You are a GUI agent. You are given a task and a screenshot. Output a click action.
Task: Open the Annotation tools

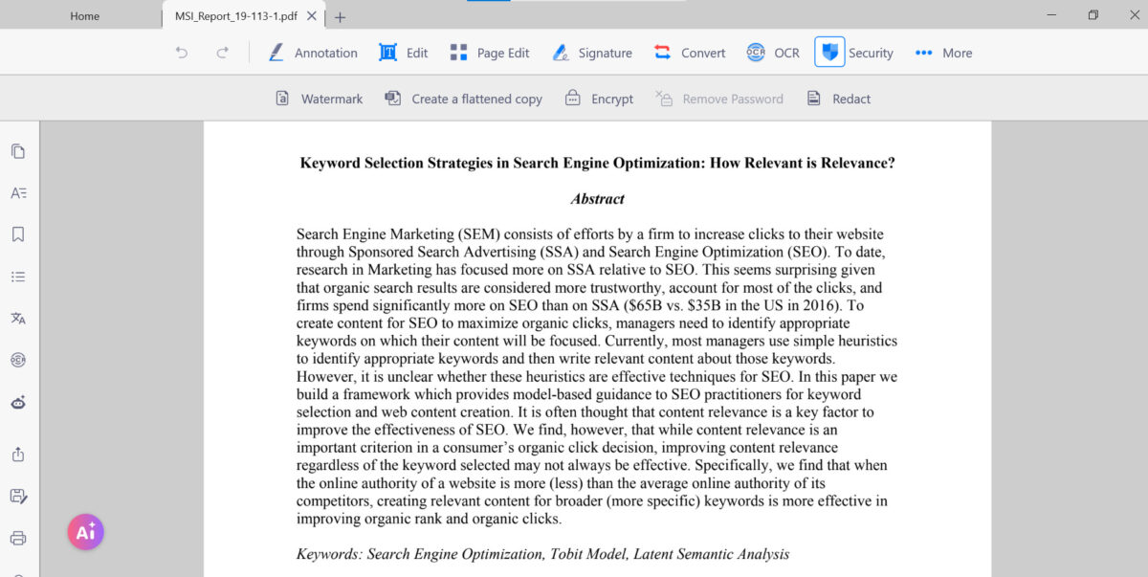(x=313, y=53)
